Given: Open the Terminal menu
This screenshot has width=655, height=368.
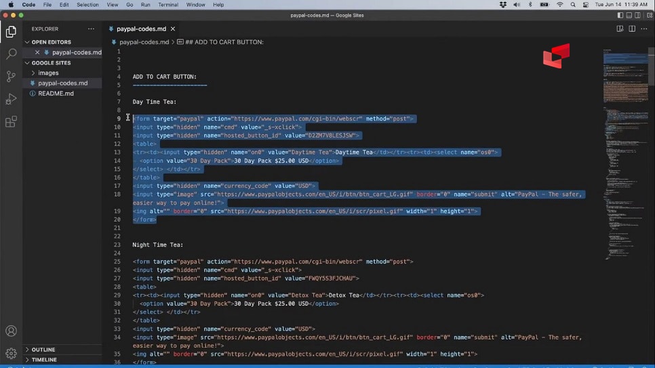Looking at the screenshot, I should (168, 5).
